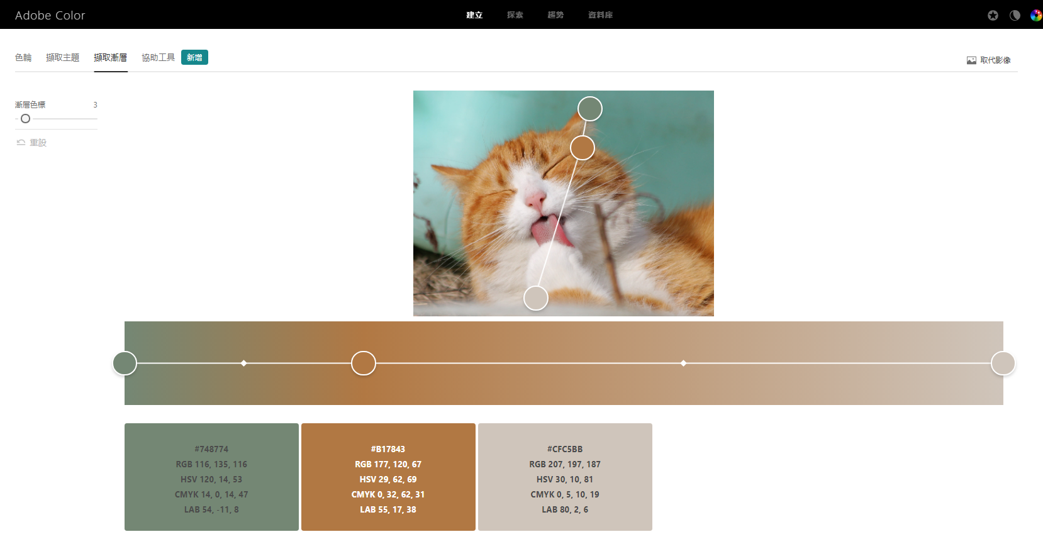
Task: Select the 擷取漸層 tab
Action: (x=111, y=57)
